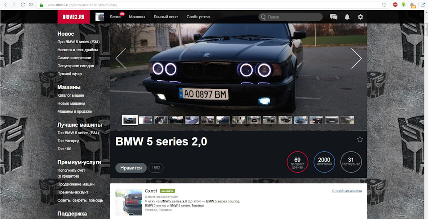The width and height of the screenshot is (428, 219).
Task: Open Премиум-аккаунт sidebar link
Action: click(x=73, y=192)
